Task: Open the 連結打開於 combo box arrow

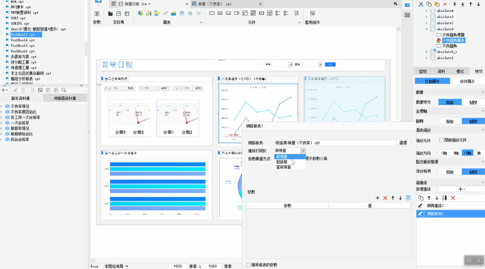Action: click(303, 151)
